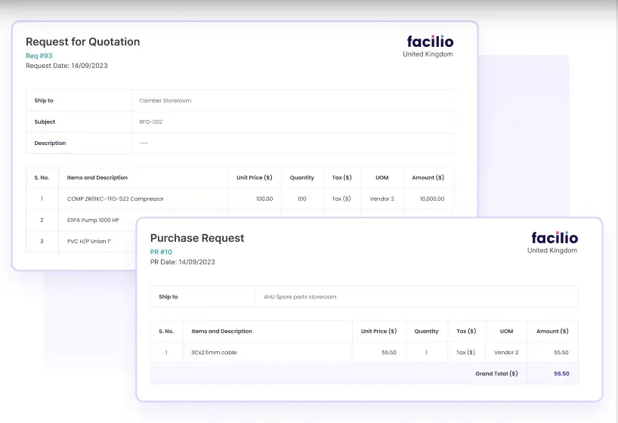Click the Facilio logo on Request for Quotation

pyautogui.click(x=430, y=42)
